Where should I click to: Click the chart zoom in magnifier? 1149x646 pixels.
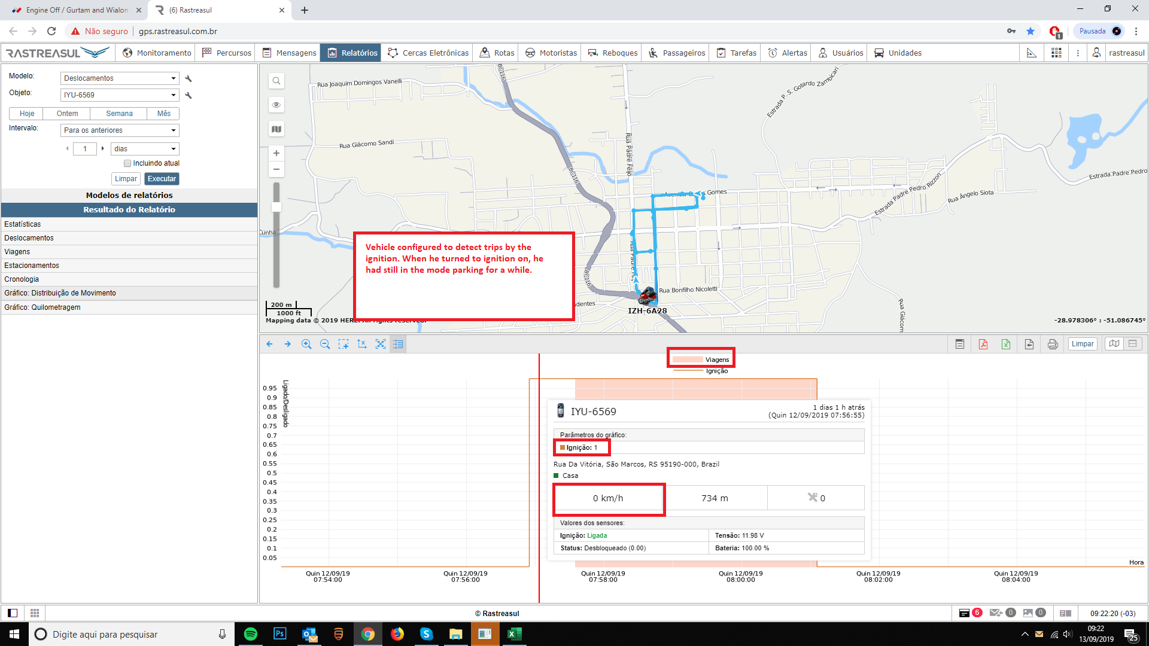click(x=306, y=344)
